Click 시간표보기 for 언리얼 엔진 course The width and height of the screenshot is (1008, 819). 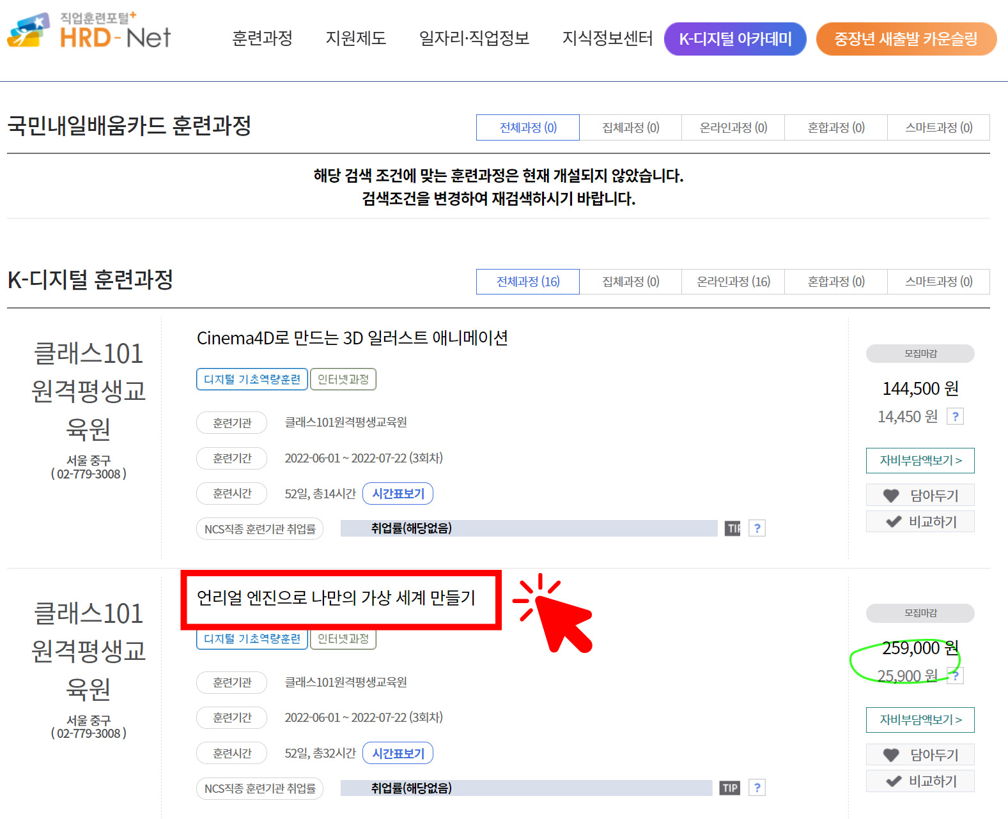click(x=398, y=753)
